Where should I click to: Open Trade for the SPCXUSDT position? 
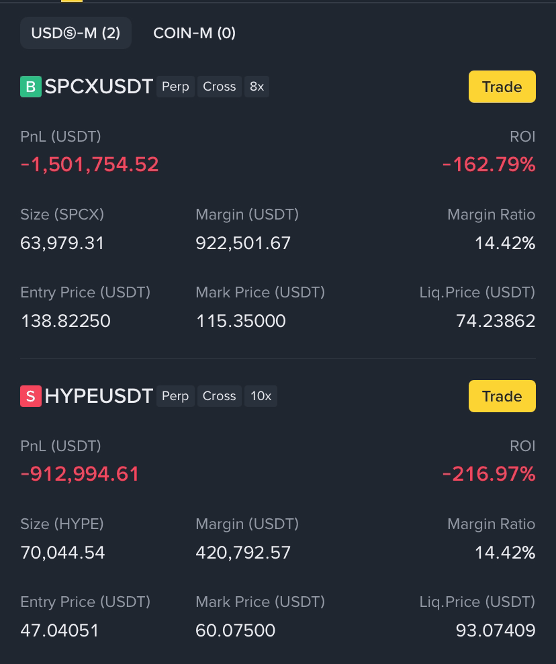pos(502,87)
